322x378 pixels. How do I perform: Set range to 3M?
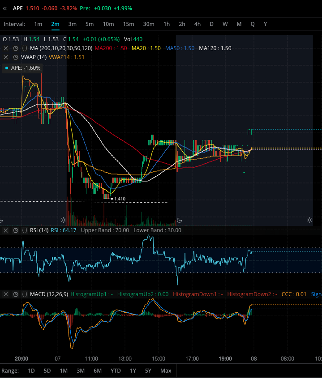[81, 371]
